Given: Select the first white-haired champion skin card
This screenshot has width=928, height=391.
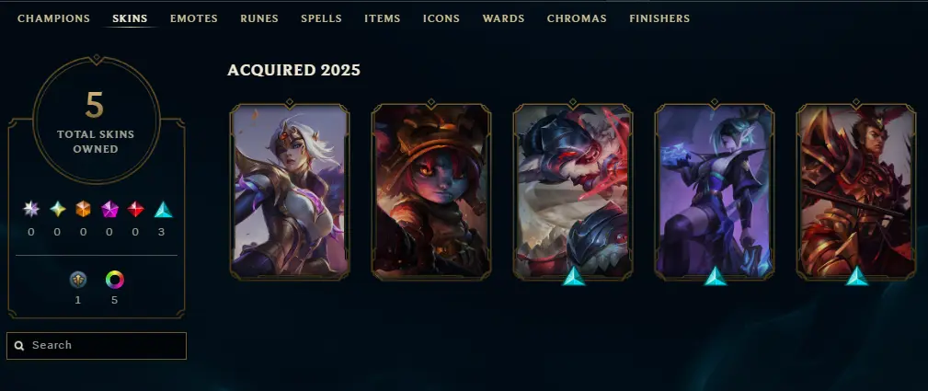Looking at the screenshot, I should pyautogui.click(x=290, y=190).
